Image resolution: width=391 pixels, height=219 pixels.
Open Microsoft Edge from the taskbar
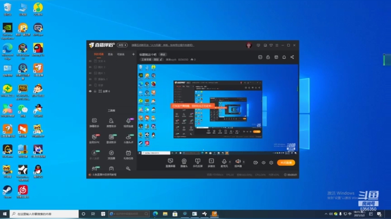click(155, 214)
